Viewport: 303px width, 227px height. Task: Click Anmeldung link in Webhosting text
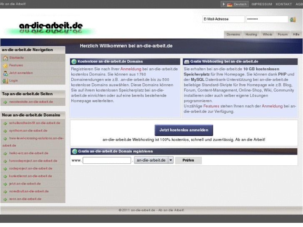pyautogui.click(x=272, y=106)
